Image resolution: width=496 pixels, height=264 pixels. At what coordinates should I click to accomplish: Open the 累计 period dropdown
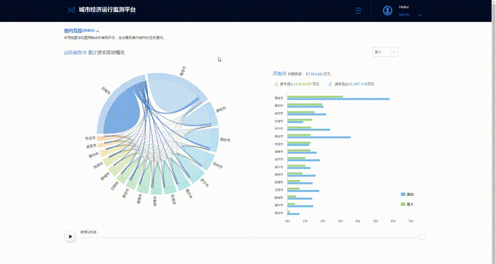[385, 52]
